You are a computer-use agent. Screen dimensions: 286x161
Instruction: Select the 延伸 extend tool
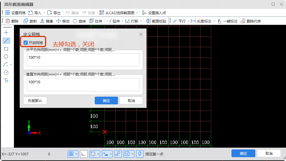[113, 21]
